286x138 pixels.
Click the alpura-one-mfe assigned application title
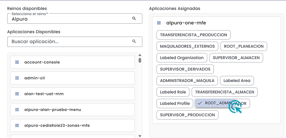pyautogui.click(x=186, y=23)
